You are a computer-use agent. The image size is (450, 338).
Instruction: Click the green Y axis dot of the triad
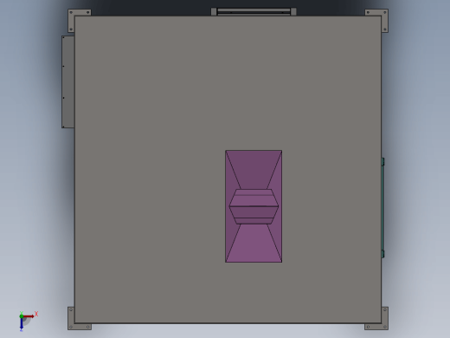coord(22,316)
